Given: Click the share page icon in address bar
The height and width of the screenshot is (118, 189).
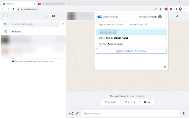Looking at the screenshot, I should pos(156,9).
